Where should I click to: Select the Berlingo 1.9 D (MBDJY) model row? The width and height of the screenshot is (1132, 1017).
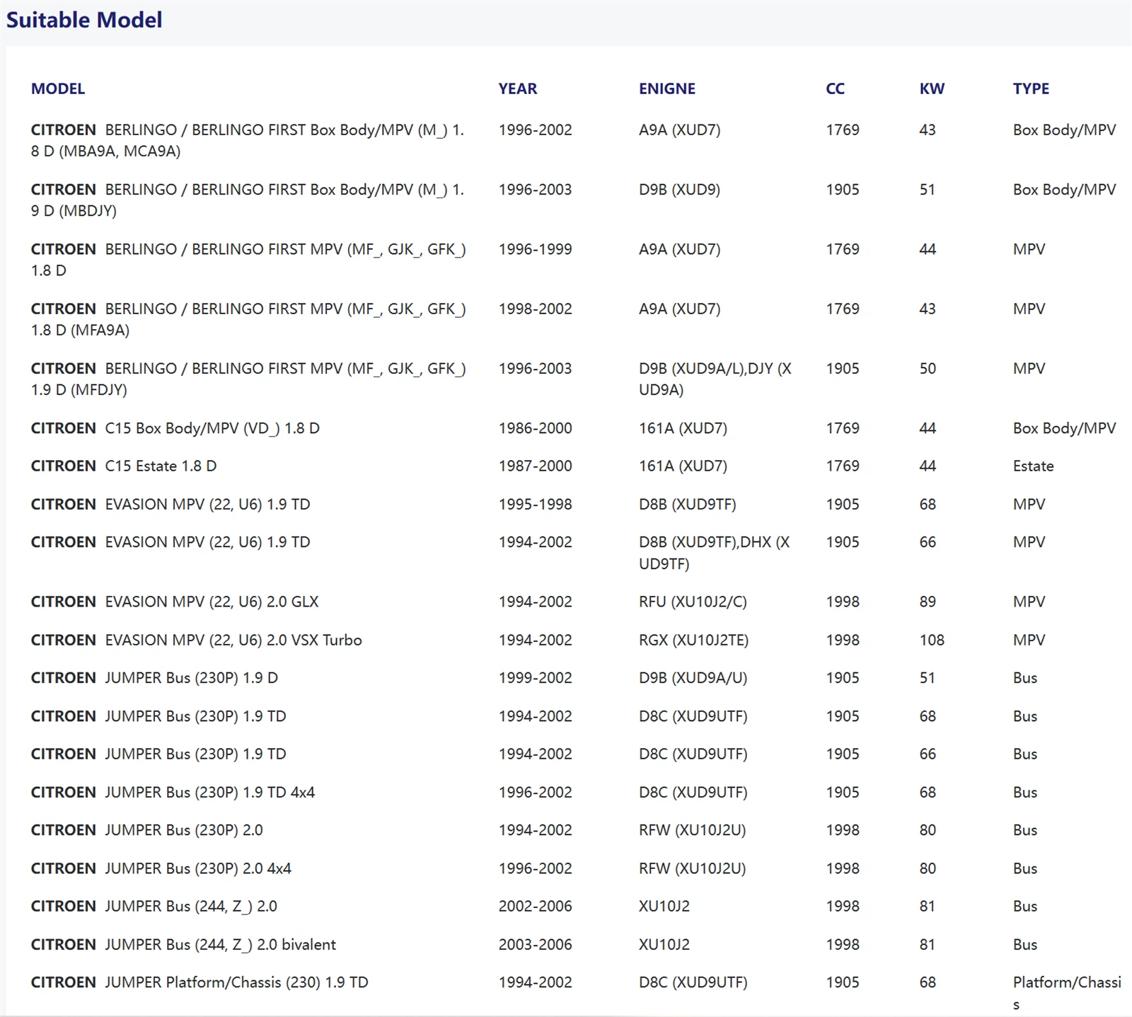(248, 200)
